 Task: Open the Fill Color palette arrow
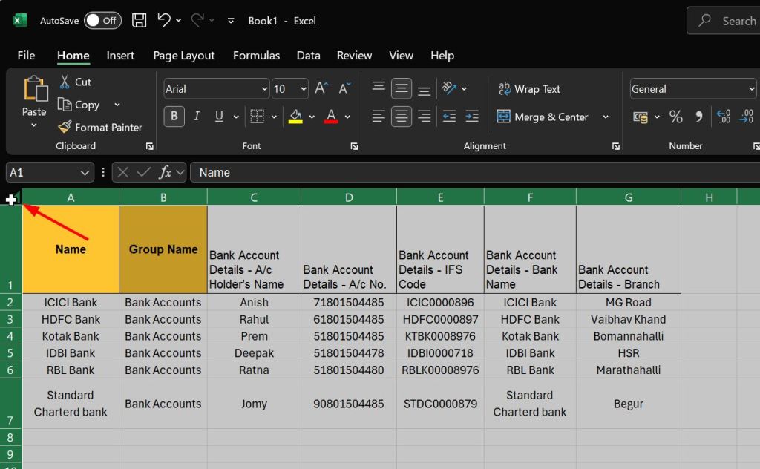coord(312,117)
